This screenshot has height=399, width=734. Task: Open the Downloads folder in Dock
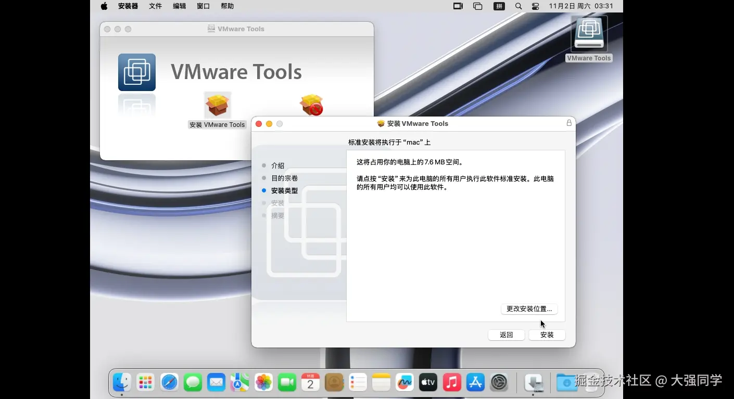point(567,382)
